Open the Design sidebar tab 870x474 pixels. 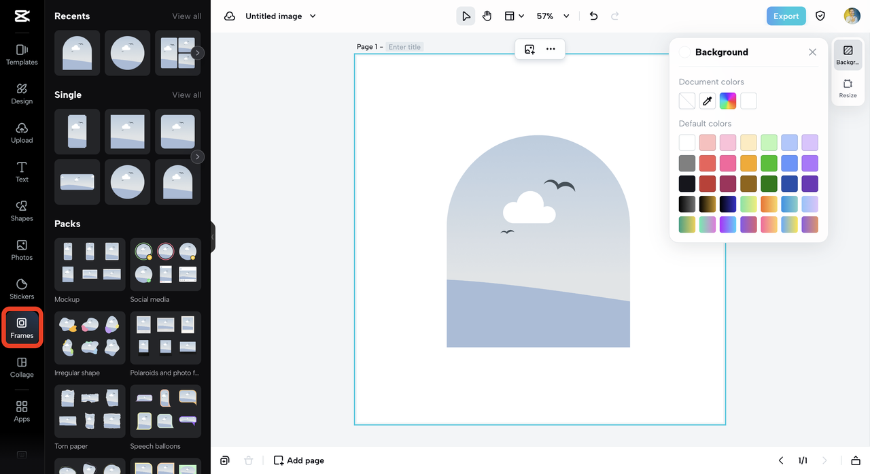tap(22, 94)
